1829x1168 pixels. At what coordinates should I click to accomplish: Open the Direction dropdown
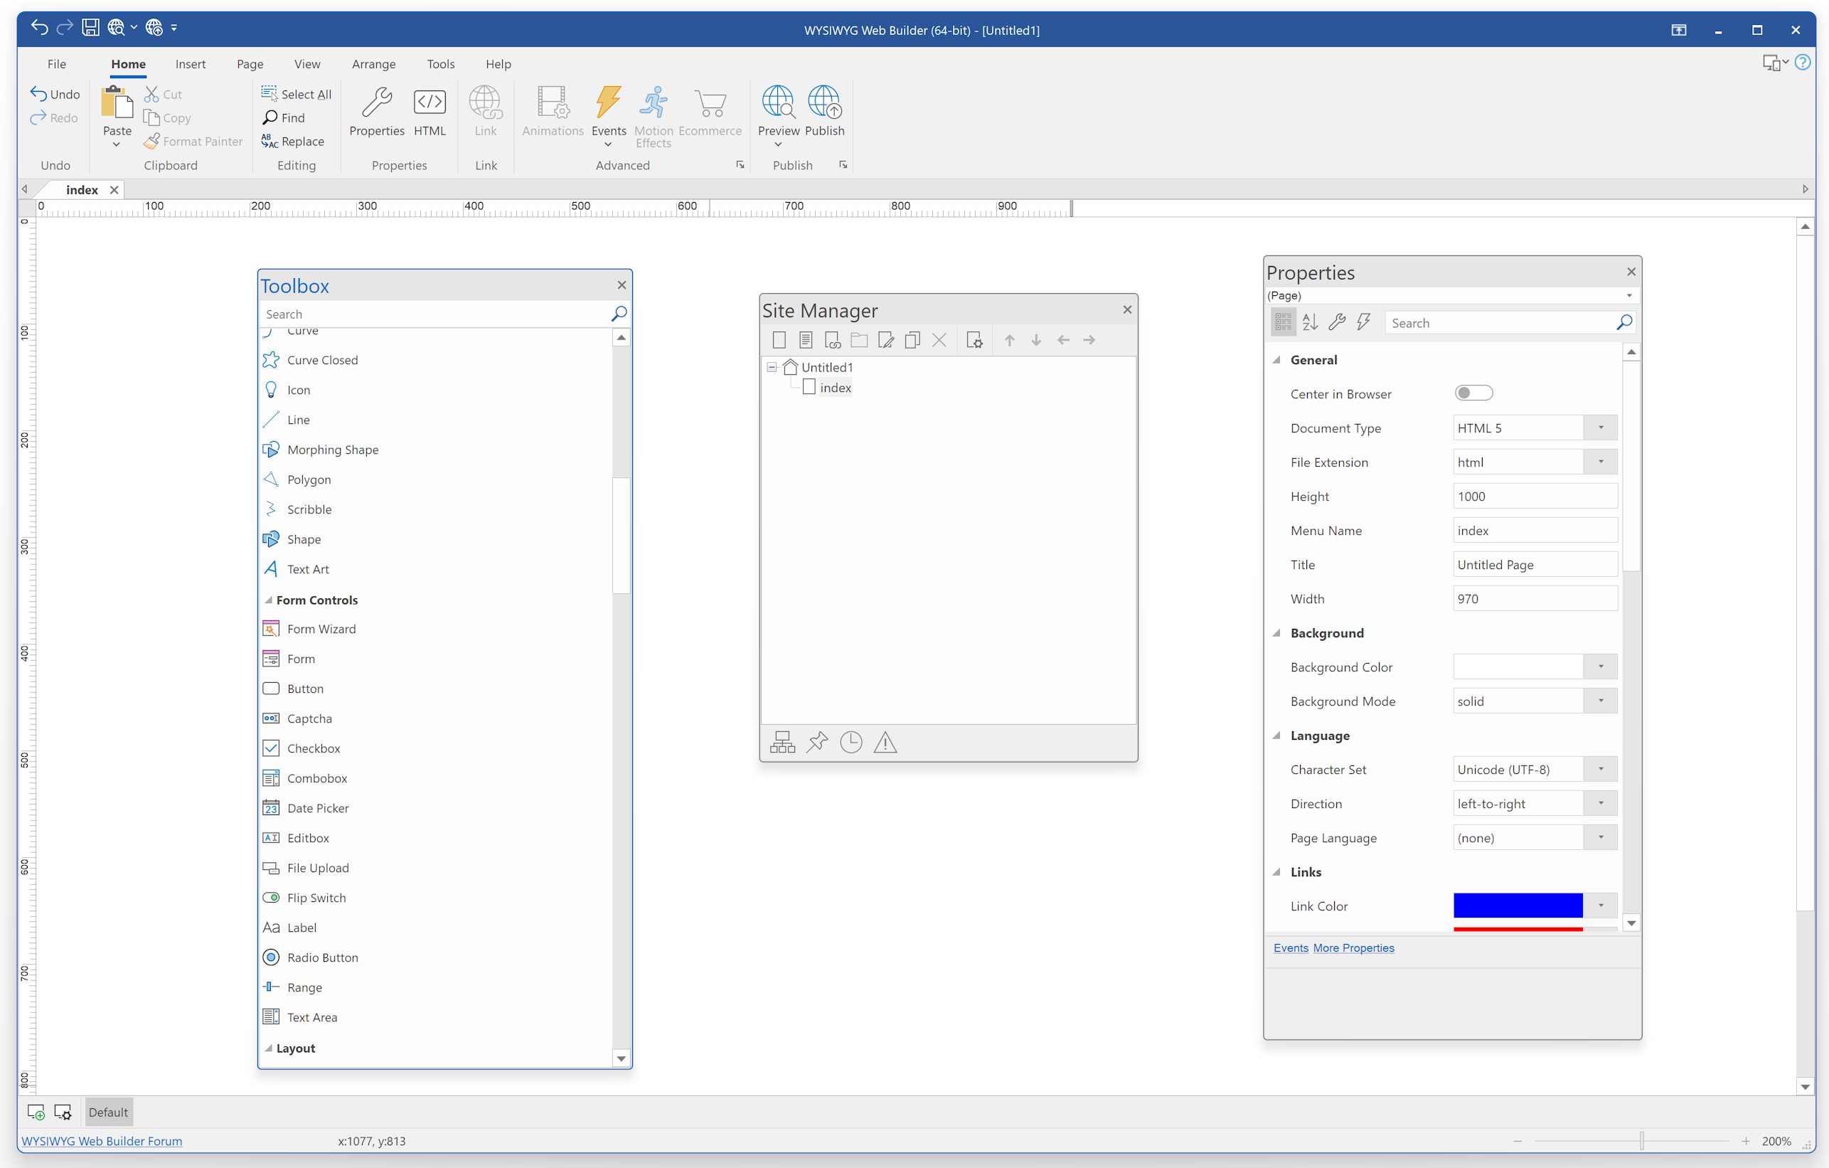[1600, 804]
